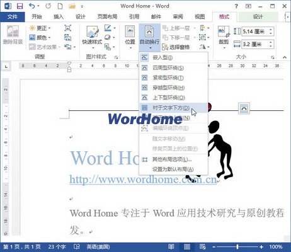
Task: Open Color (颜色) dropdown
Action: click(x=40, y=38)
